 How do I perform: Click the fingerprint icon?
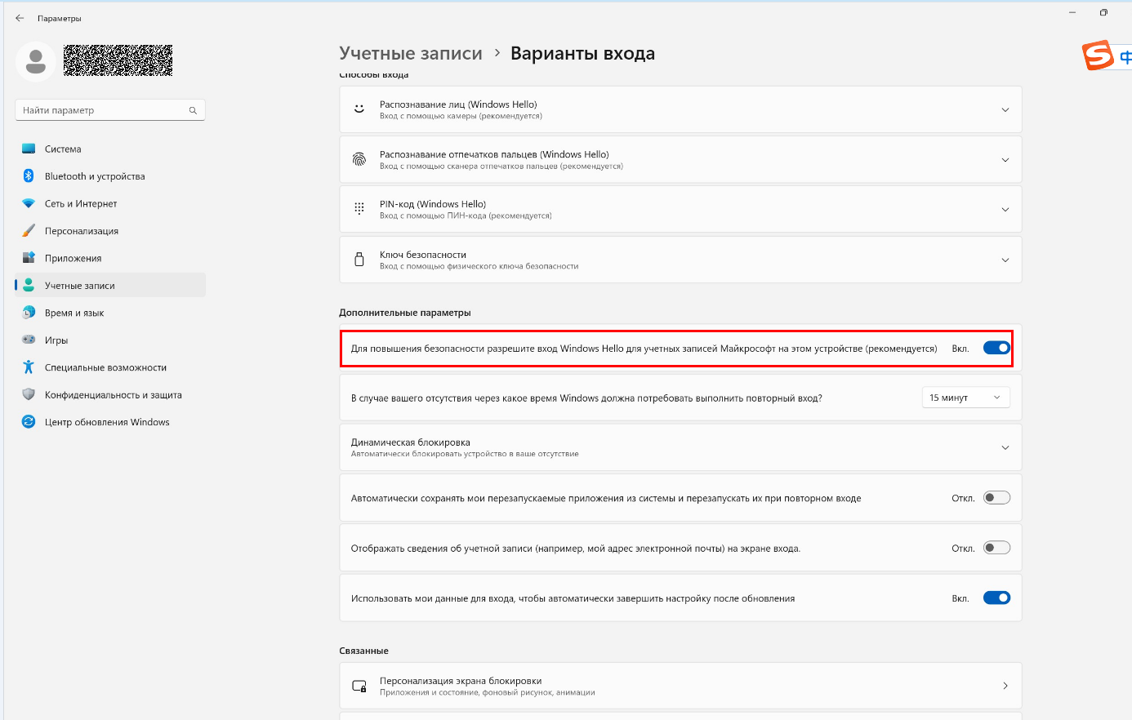click(359, 159)
